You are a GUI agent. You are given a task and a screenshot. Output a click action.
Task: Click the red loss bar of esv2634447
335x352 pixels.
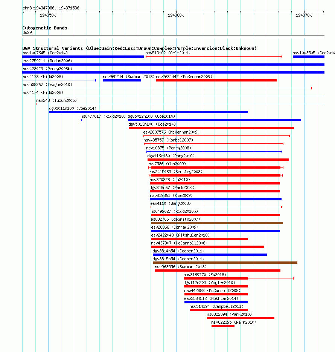[216, 80]
